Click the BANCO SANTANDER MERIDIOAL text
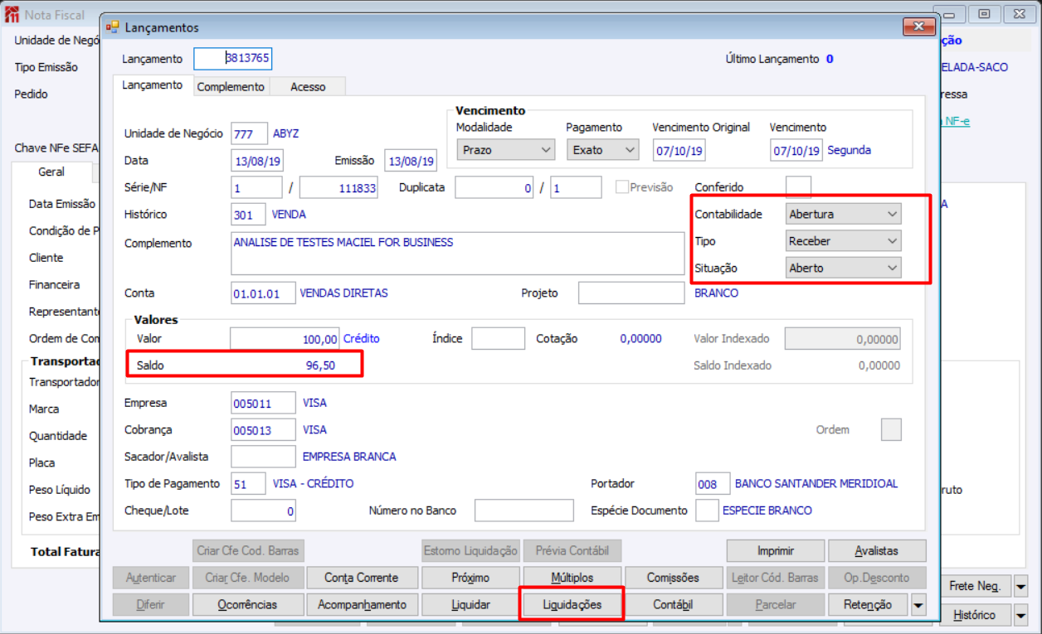Screen dimensions: 1042x634 point(816,483)
